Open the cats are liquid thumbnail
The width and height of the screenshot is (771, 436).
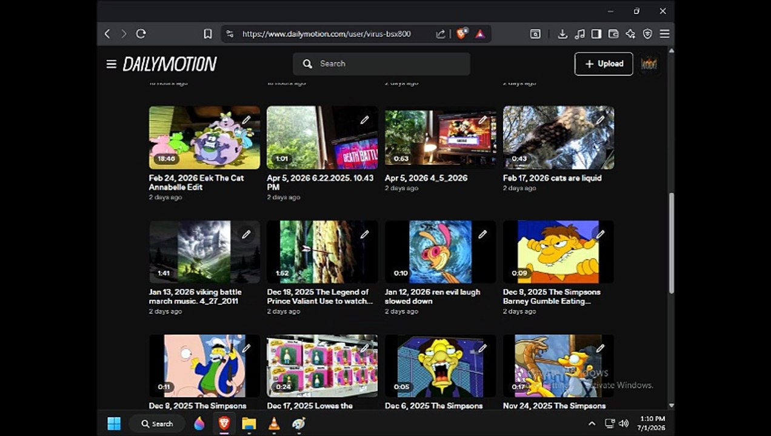click(x=558, y=138)
